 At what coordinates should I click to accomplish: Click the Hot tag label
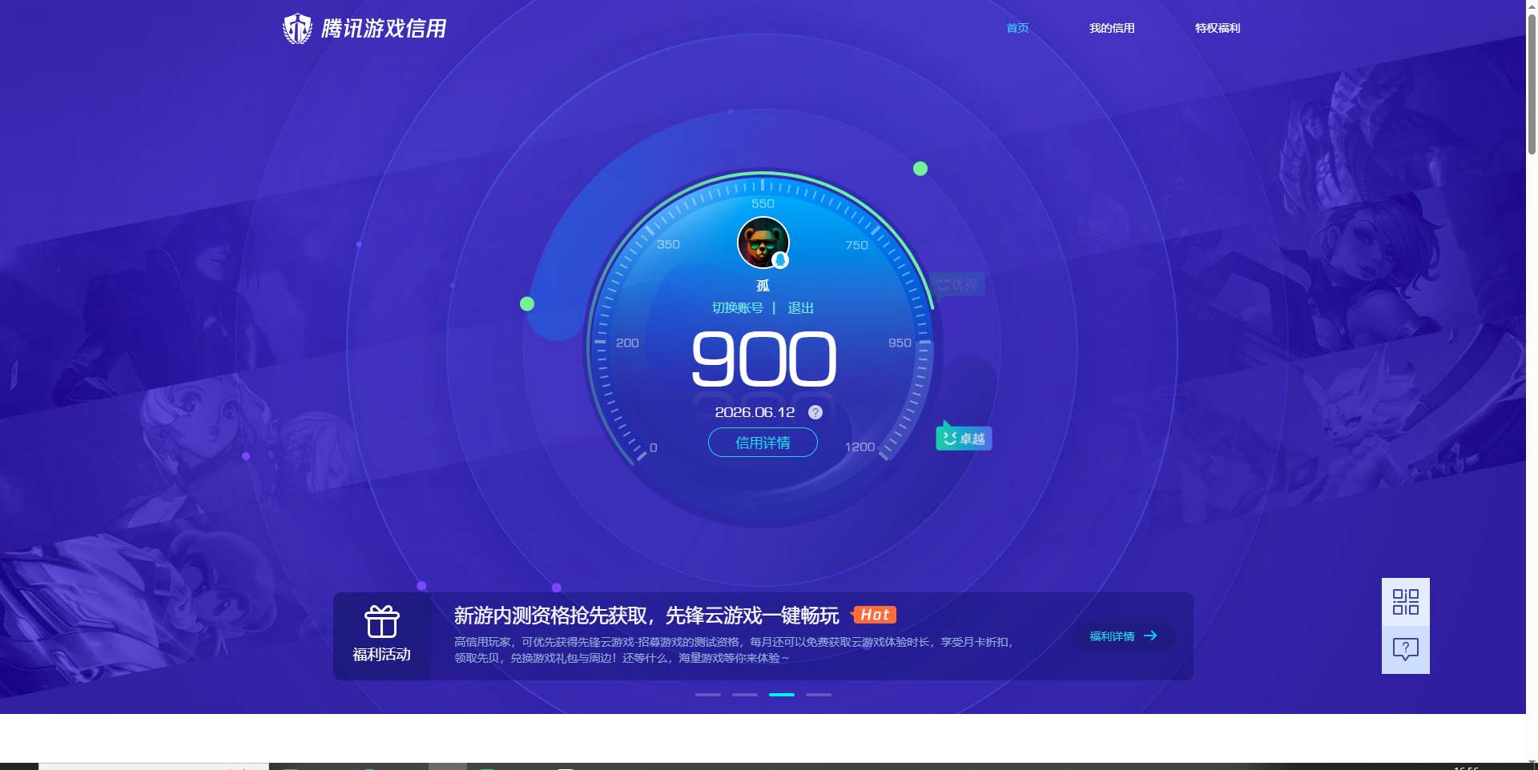pyautogui.click(x=874, y=615)
